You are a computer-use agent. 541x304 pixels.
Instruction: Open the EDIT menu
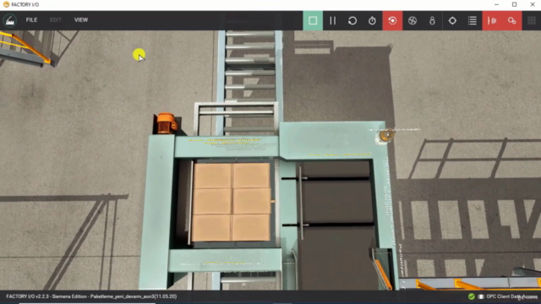point(56,20)
